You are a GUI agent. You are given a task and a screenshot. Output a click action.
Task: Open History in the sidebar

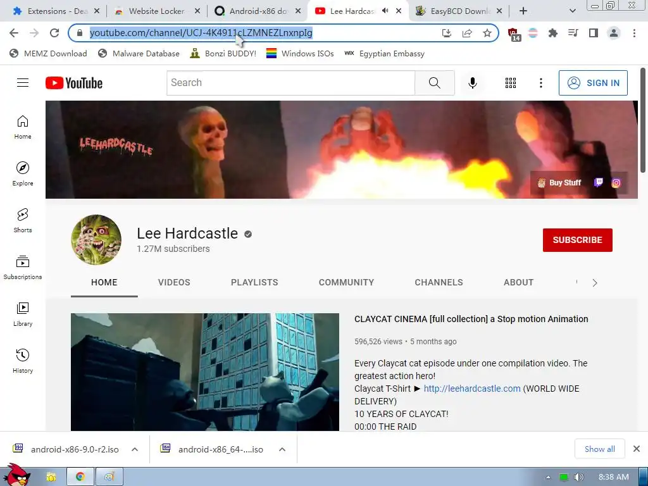point(23,361)
